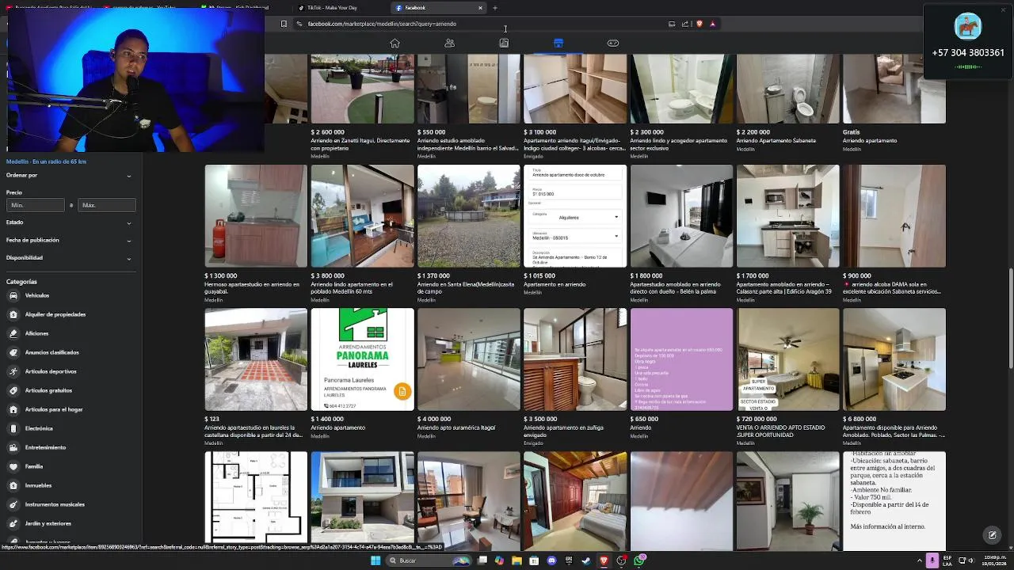
Task: Select the Instrumentos musicales guitar icon
Action: (x=13, y=504)
